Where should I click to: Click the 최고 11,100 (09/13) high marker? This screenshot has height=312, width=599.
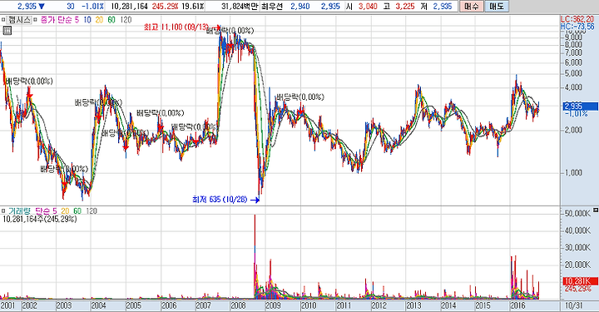(176, 27)
